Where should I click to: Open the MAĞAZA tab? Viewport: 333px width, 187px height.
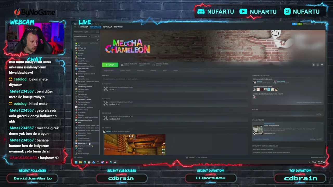point(84,27)
